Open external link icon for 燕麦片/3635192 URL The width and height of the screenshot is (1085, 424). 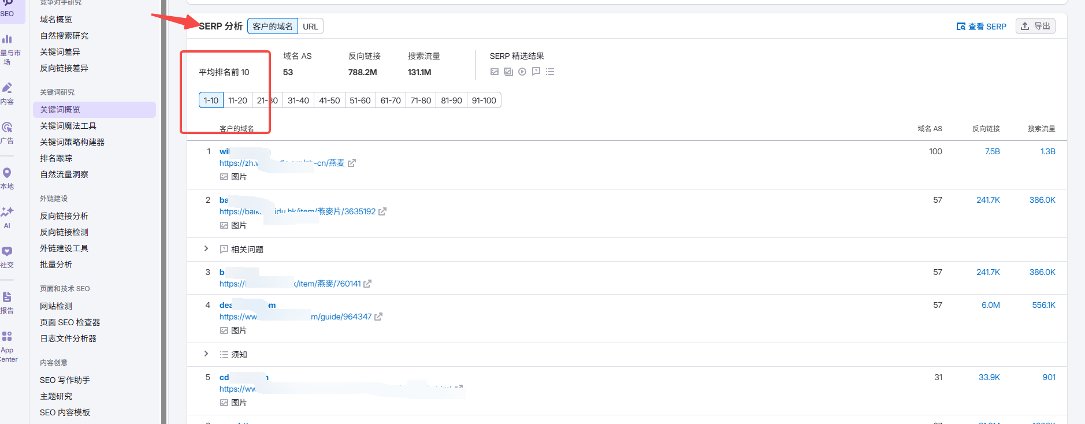pos(382,211)
